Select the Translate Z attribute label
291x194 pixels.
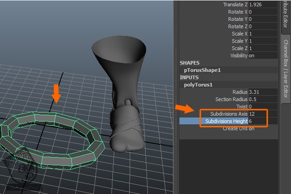coord(235,4)
